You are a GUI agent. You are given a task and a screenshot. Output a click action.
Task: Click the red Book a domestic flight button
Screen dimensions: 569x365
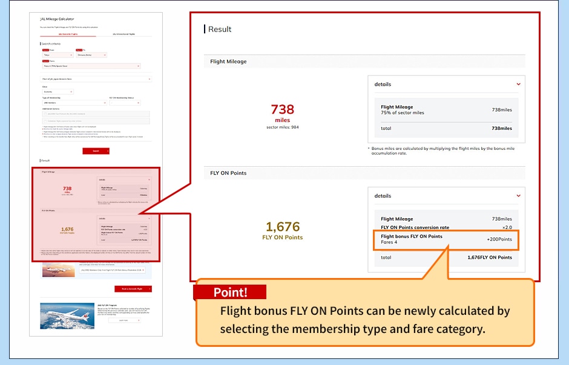(x=133, y=289)
